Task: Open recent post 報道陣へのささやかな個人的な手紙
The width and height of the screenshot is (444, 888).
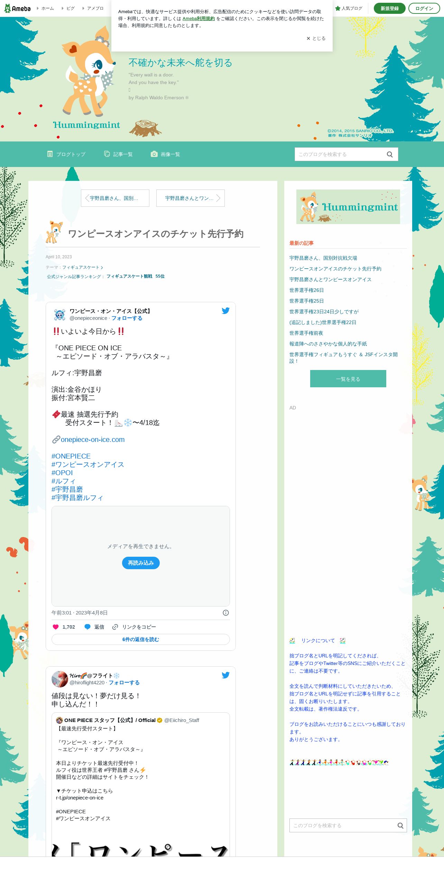Action: coord(328,344)
